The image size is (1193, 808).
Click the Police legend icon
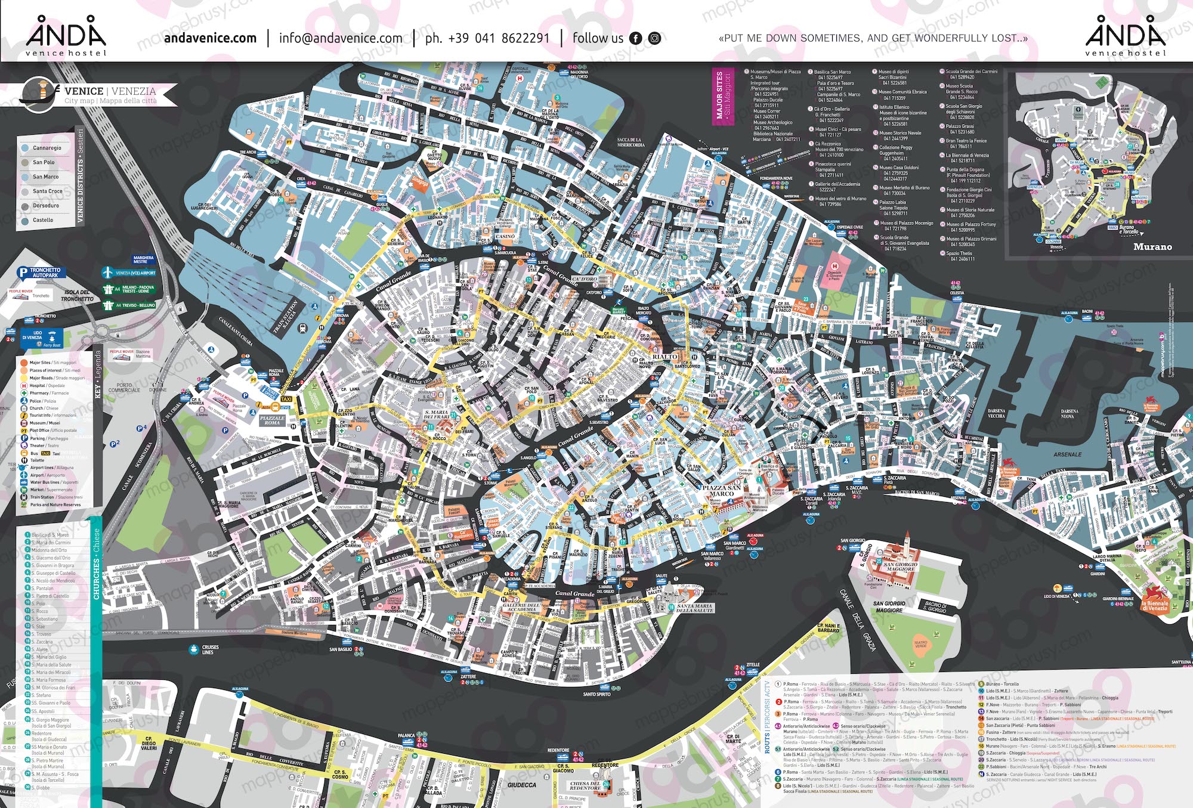click(23, 401)
